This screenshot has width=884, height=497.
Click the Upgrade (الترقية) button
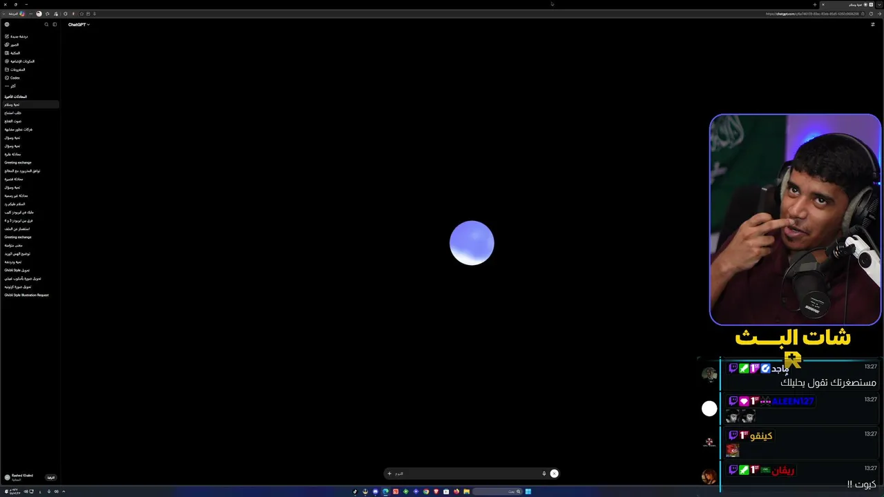[x=50, y=478]
